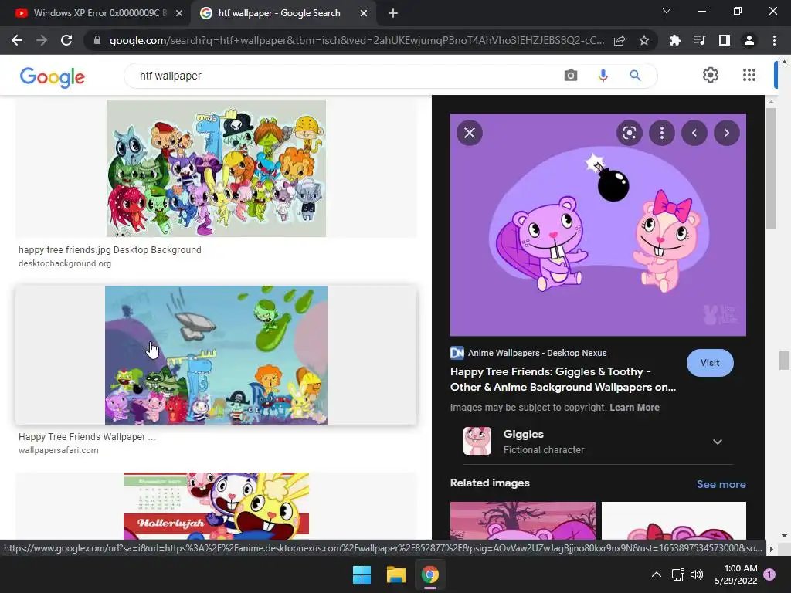Open Google quick settings gear
The width and height of the screenshot is (791, 593).
[711, 75]
